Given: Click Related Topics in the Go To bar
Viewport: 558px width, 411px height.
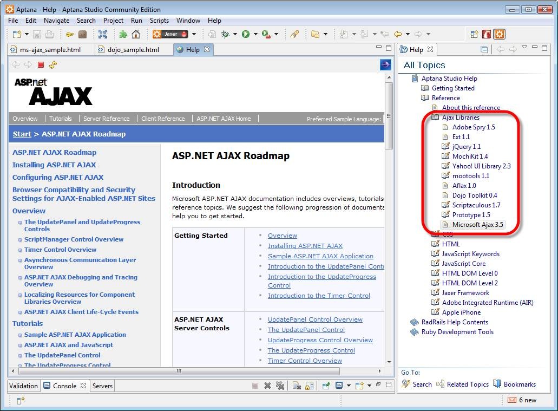Looking at the screenshot, I should coord(468,383).
